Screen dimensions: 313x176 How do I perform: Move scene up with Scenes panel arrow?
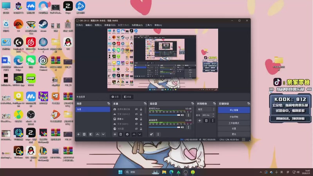tap(97, 134)
